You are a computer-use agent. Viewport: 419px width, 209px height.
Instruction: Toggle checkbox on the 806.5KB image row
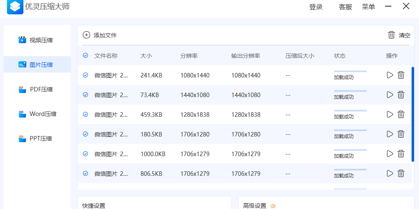coord(85,173)
